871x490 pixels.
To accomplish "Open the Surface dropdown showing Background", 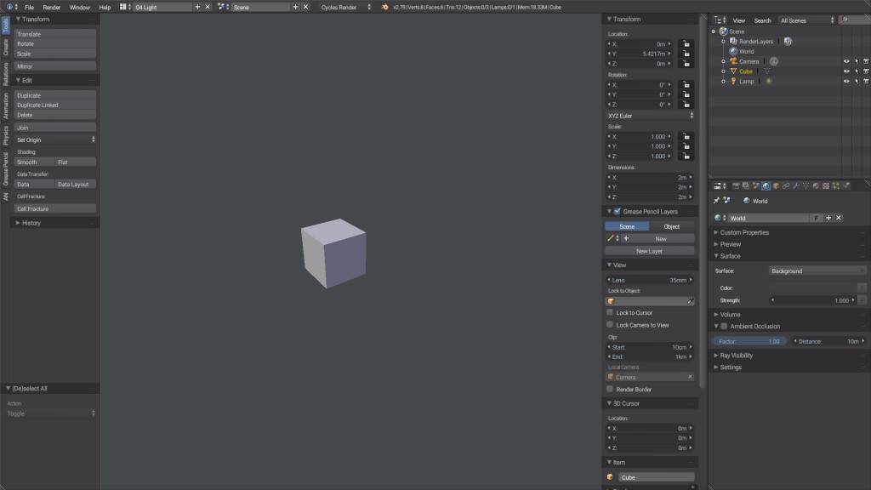I will (x=816, y=270).
